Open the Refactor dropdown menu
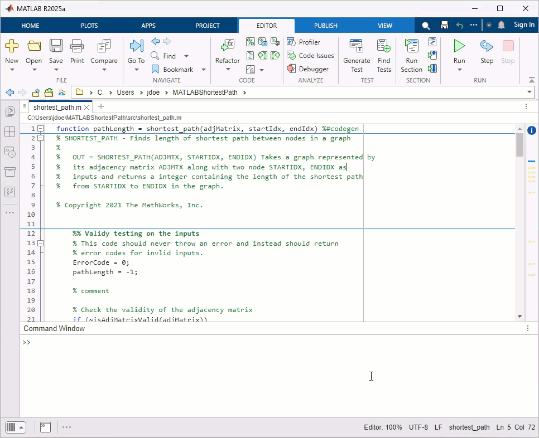 (228, 70)
